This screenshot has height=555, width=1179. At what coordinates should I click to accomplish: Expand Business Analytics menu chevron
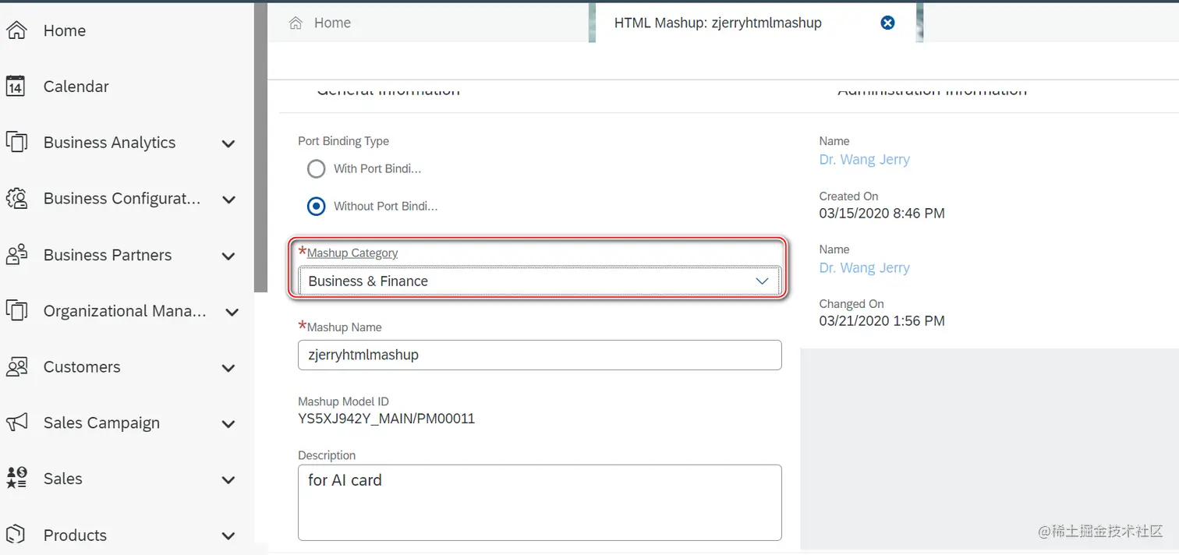(228, 143)
